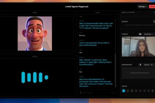Click the CHAT panel header
This screenshot has height=103, width=155.
(x=97, y=13)
